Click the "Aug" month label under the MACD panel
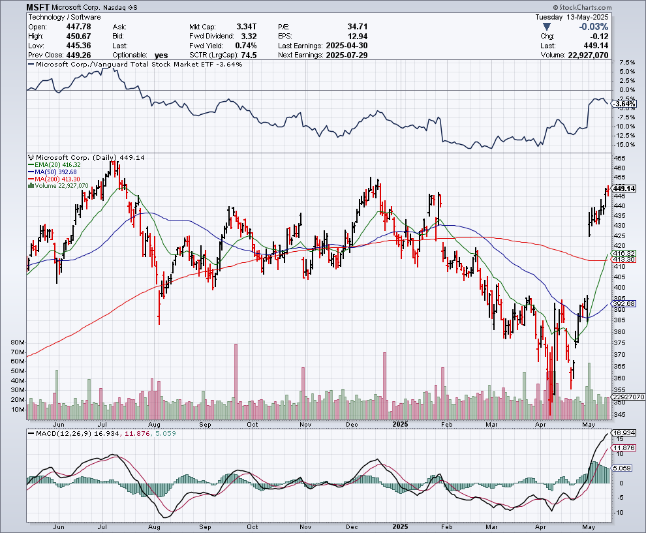 [154, 527]
